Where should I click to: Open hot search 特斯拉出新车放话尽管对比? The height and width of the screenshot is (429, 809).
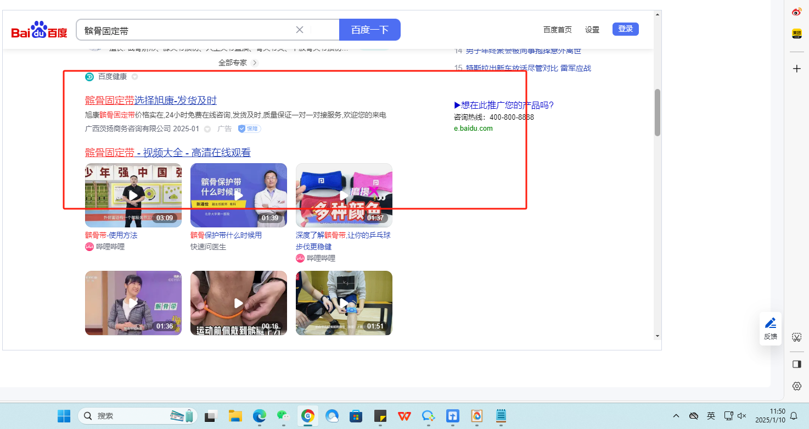[528, 68]
